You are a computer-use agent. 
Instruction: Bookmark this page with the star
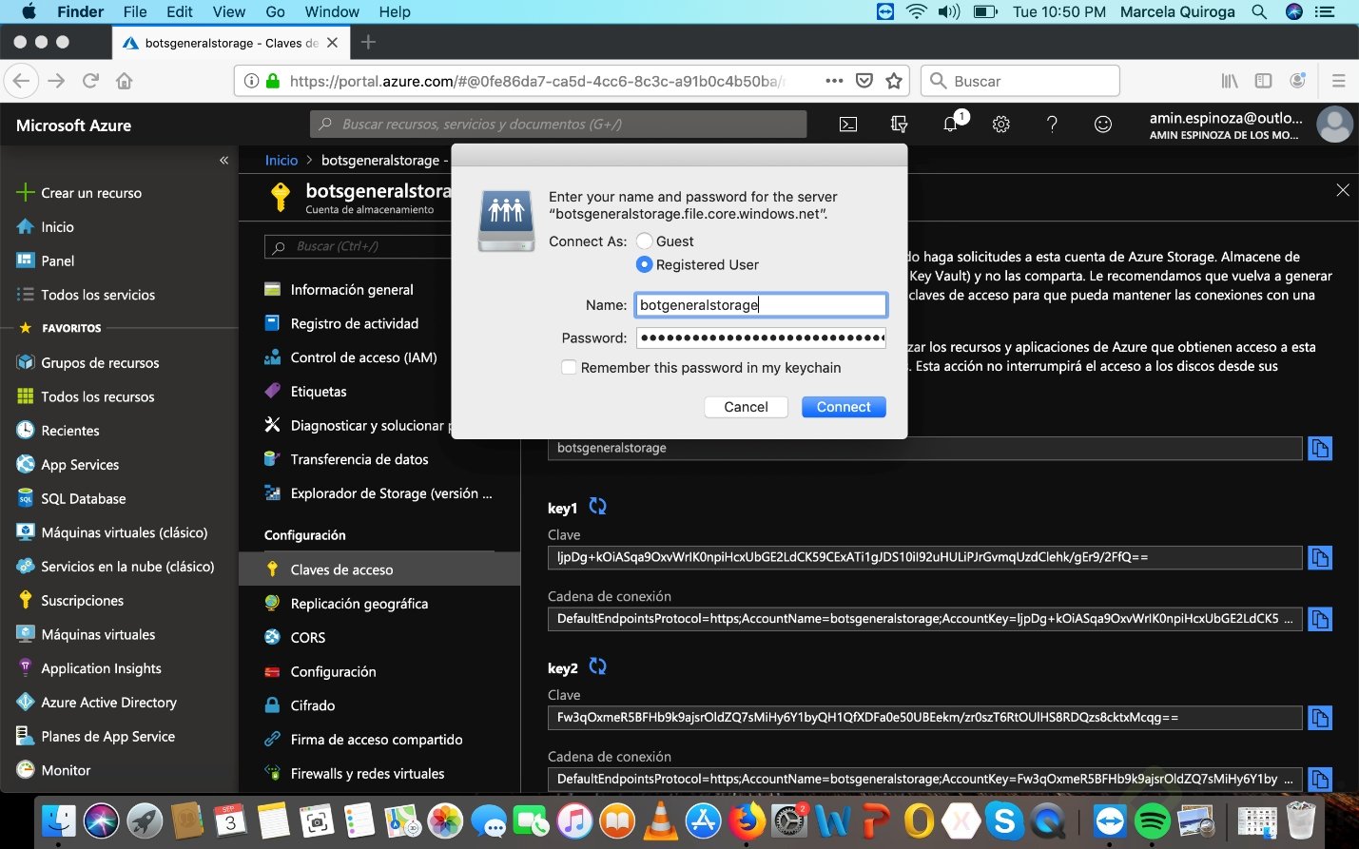tap(893, 81)
